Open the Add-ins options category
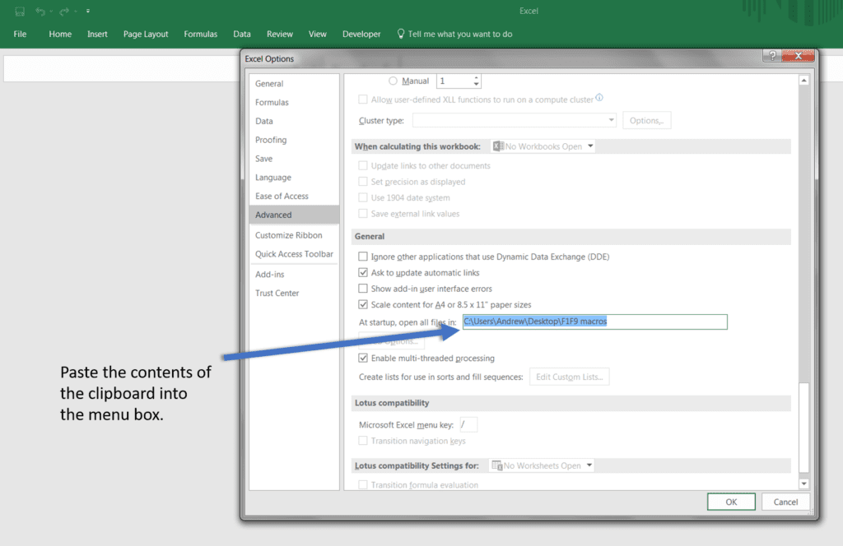 [x=294, y=275]
